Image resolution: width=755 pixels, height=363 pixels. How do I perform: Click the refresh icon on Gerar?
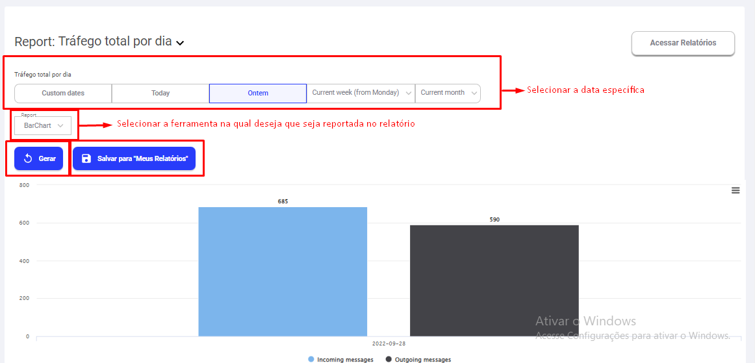point(28,158)
